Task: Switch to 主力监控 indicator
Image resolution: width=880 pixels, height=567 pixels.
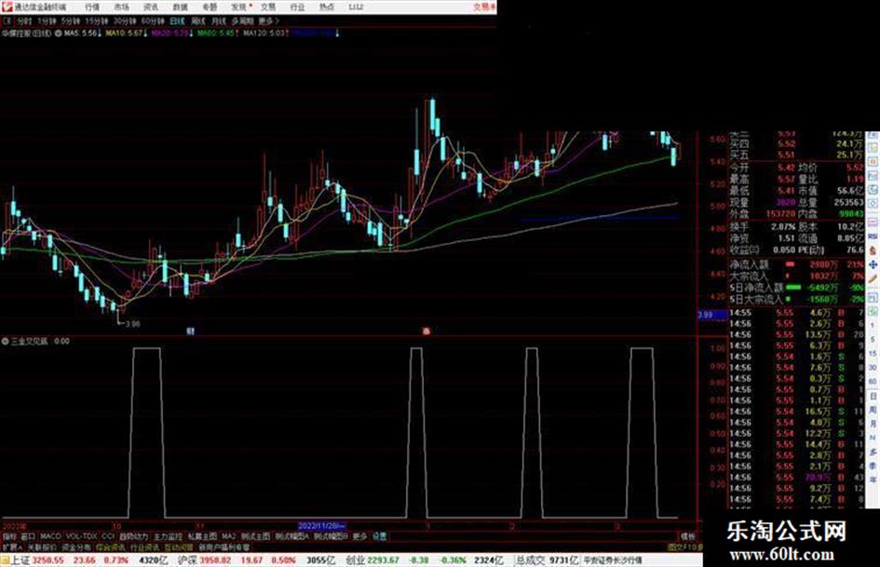Action: pyautogui.click(x=168, y=536)
